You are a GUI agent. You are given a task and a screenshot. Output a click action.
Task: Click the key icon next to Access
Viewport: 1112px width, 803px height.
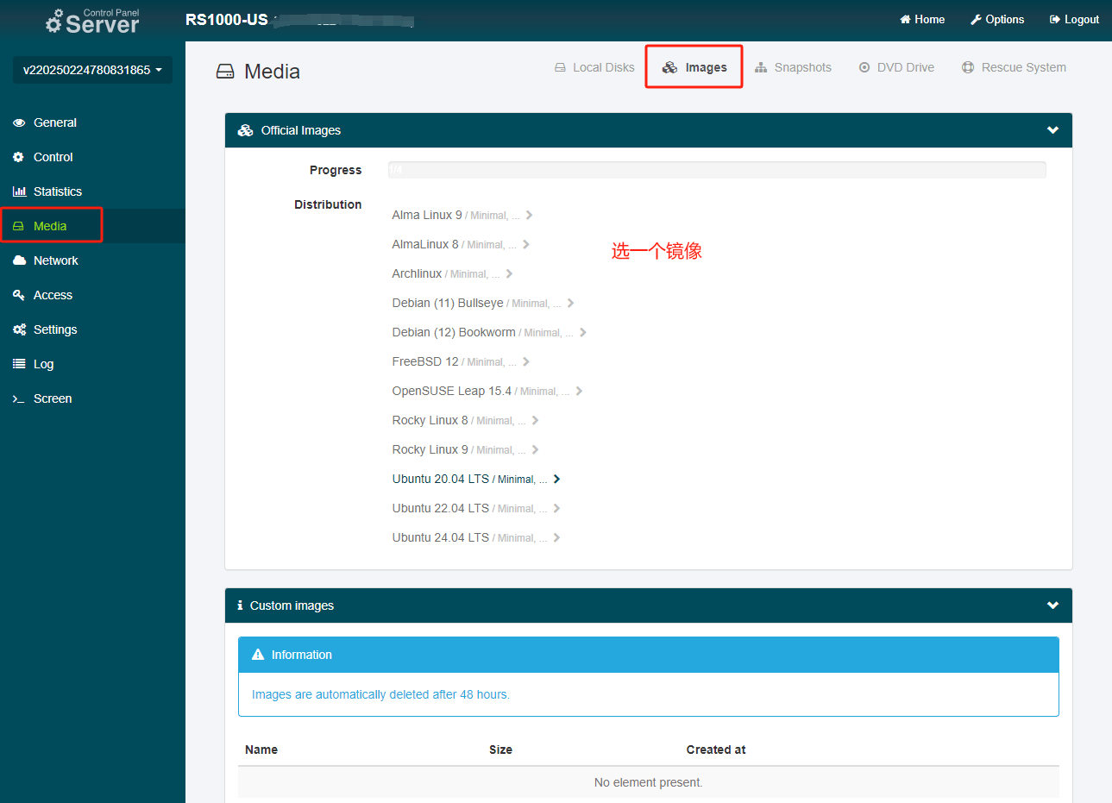[19, 295]
